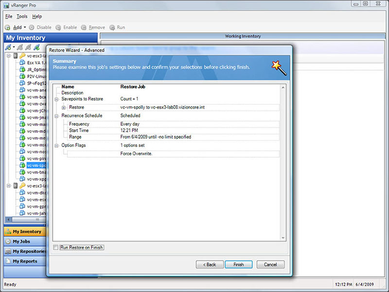The height and width of the screenshot is (292, 389).
Task: Click the 'Restore Job' name value
Action: pyautogui.click(x=133, y=87)
